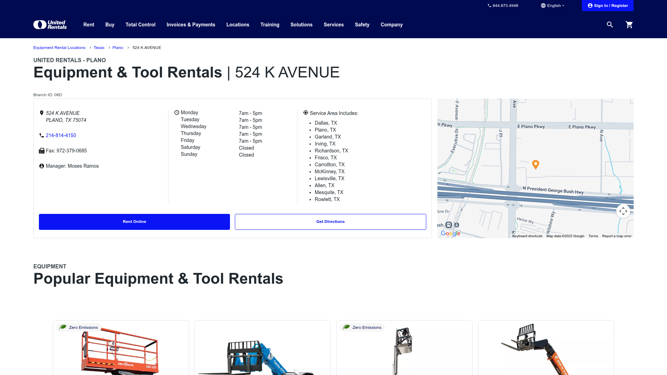Open the Locations menu item
The height and width of the screenshot is (375, 667).
tap(238, 25)
